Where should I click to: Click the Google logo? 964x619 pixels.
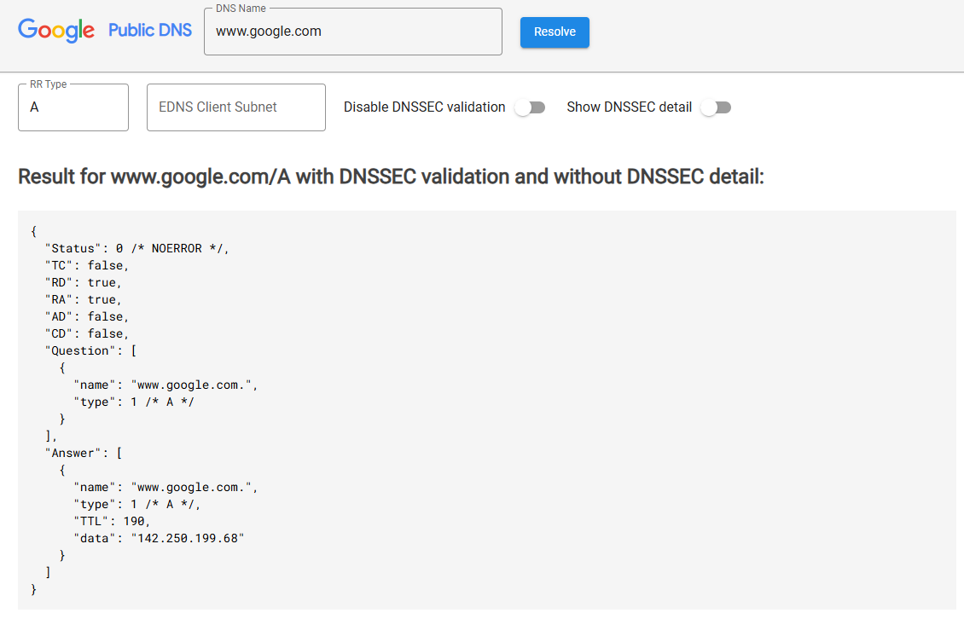pos(56,30)
